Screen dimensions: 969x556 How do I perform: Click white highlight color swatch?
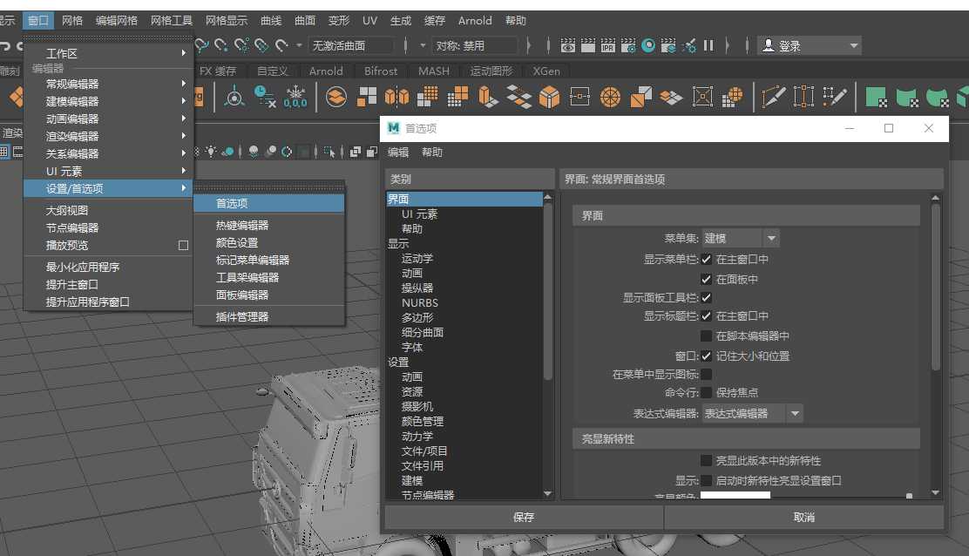(735, 495)
